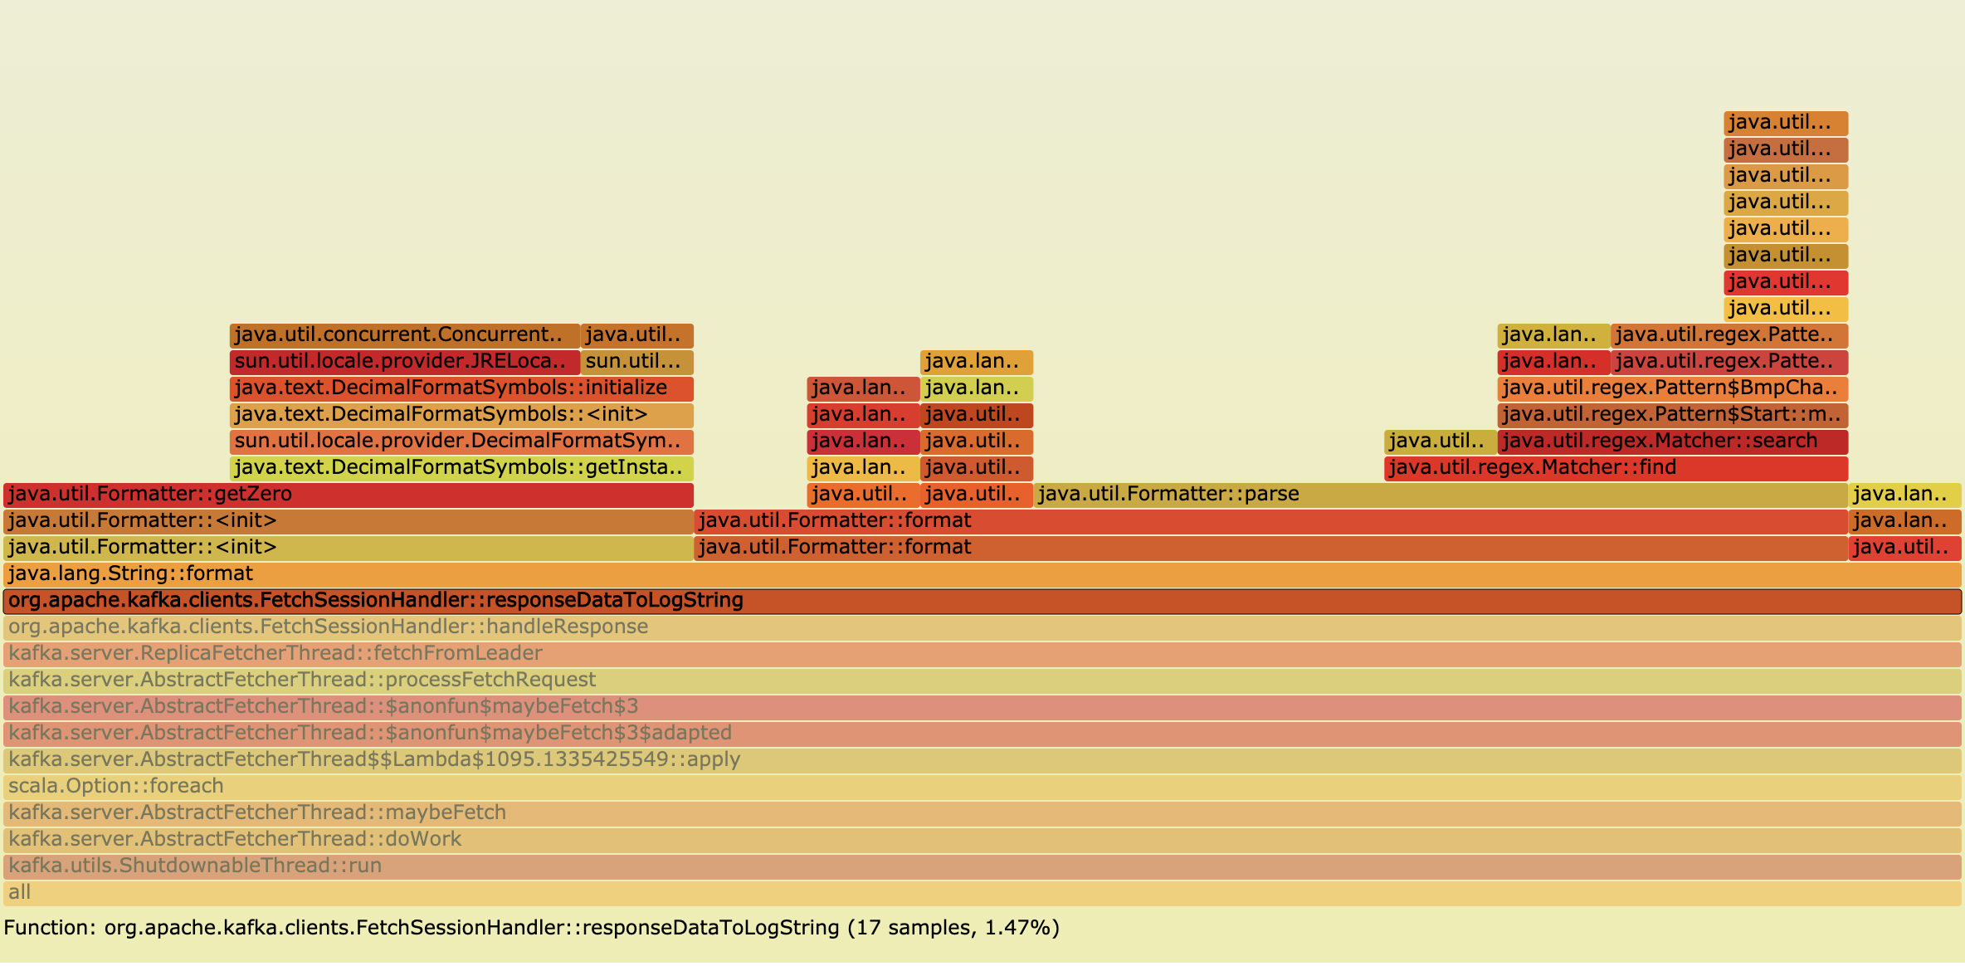
Task: Click AbstractFetcherThread::maybeFetch frame
Action: [x=982, y=813]
